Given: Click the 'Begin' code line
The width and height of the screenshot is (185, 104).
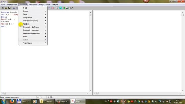Looking at the screenshot, I should tap(4, 17).
